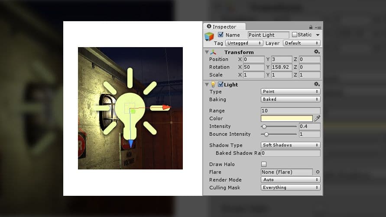Screen dimensions: 386x217
Task: Click the Bounce Intensity label
Action: tap(230, 134)
